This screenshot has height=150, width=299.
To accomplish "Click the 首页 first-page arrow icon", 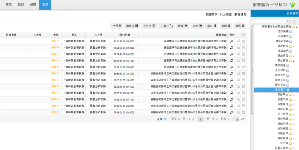I will (x=228, y=119).
